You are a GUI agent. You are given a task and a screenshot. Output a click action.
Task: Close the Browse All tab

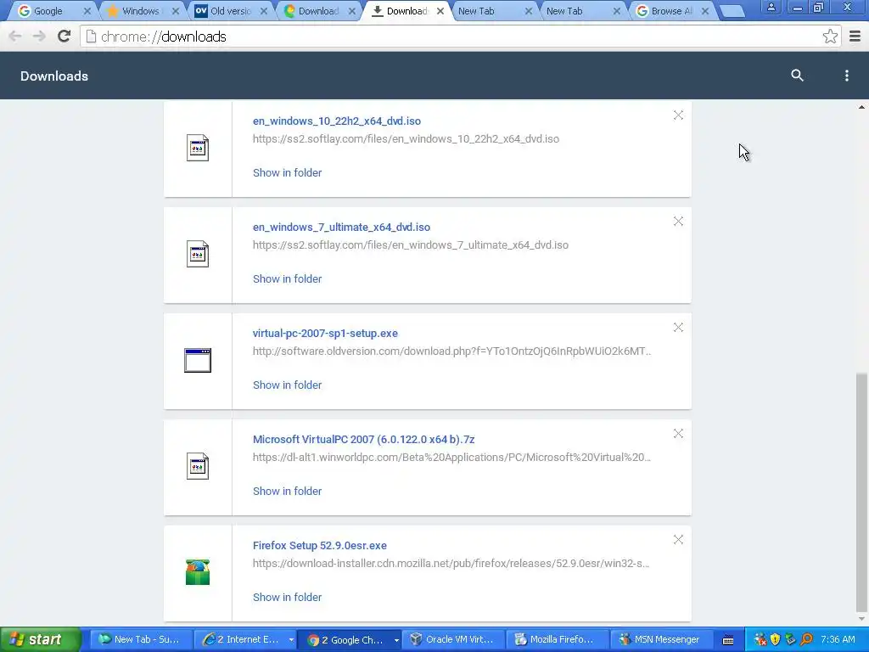coord(705,11)
